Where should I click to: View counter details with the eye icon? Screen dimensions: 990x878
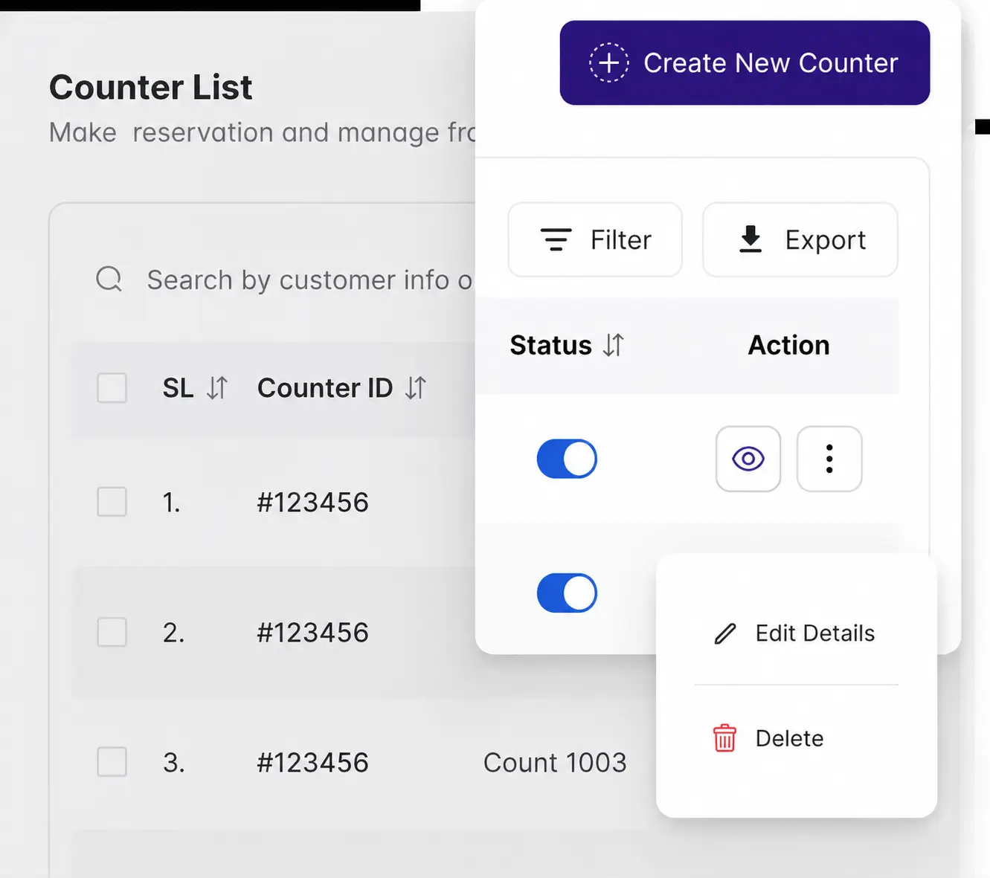748,459
